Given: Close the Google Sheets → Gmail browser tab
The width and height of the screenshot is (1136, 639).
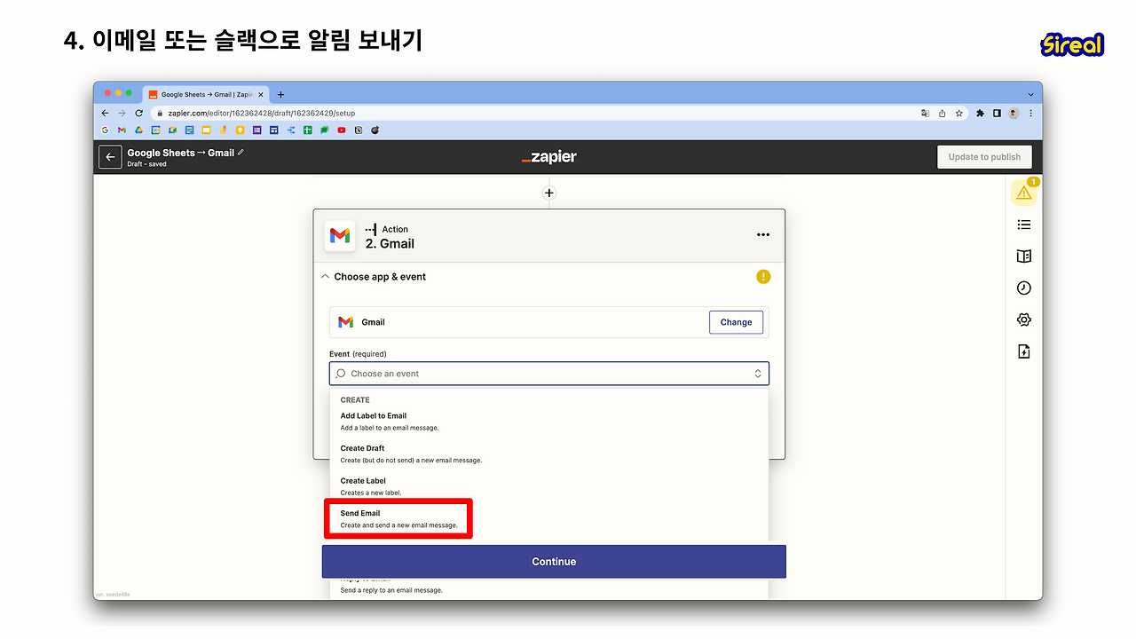Looking at the screenshot, I should click(x=260, y=95).
